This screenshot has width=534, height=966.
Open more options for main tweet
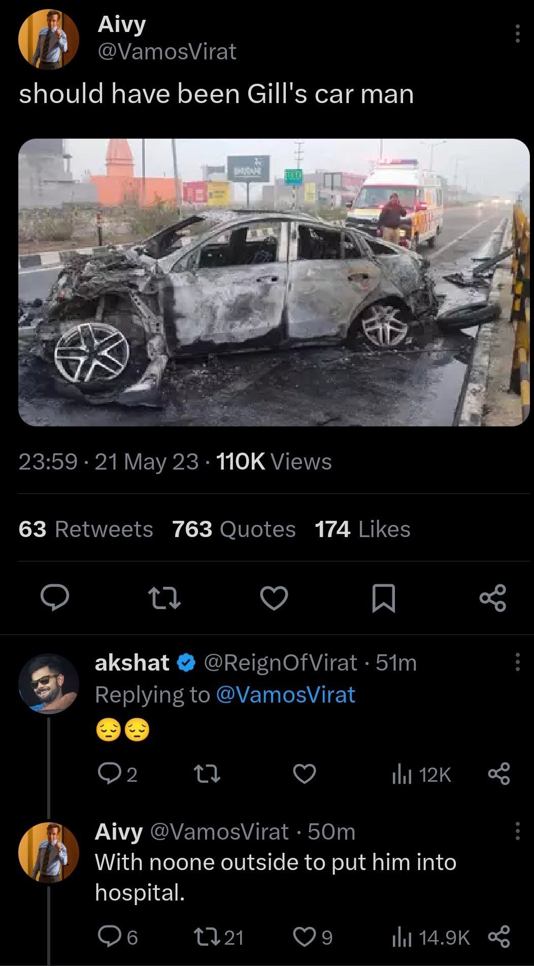pyautogui.click(x=517, y=34)
